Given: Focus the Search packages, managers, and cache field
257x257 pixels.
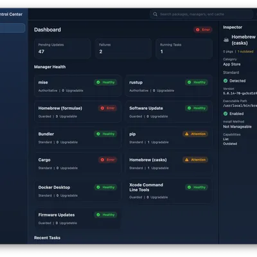Looking at the screenshot, I should click(202, 14).
